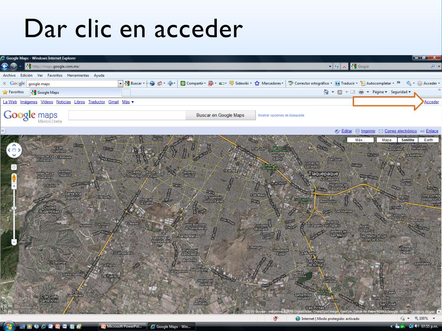The width and height of the screenshot is (442, 331).
Task: Click the Buscar button on Google Toolbar
Action: pyautogui.click(x=134, y=83)
